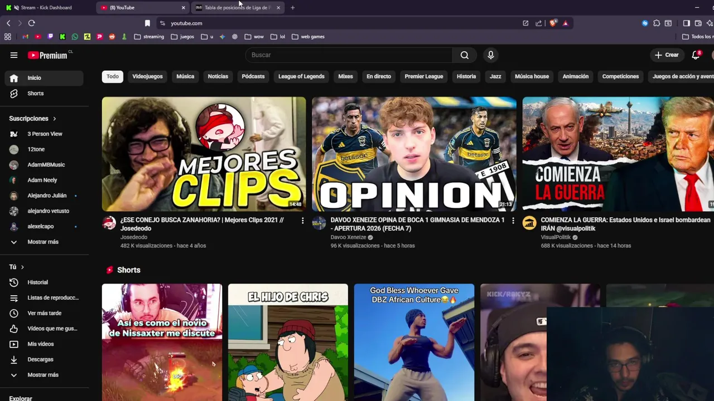
Task: Open the lol bookmarks folder
Action: tap(278, 37)
